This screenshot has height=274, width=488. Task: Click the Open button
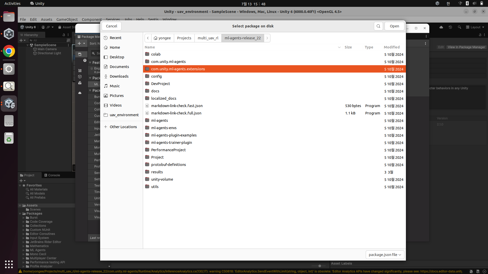[394, 26]
